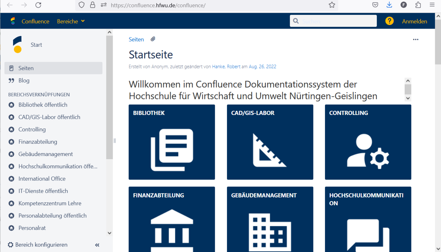Click the welcome heading's scroll down arrow
Screen dimensions: 441x252
[x=408, y=98]
